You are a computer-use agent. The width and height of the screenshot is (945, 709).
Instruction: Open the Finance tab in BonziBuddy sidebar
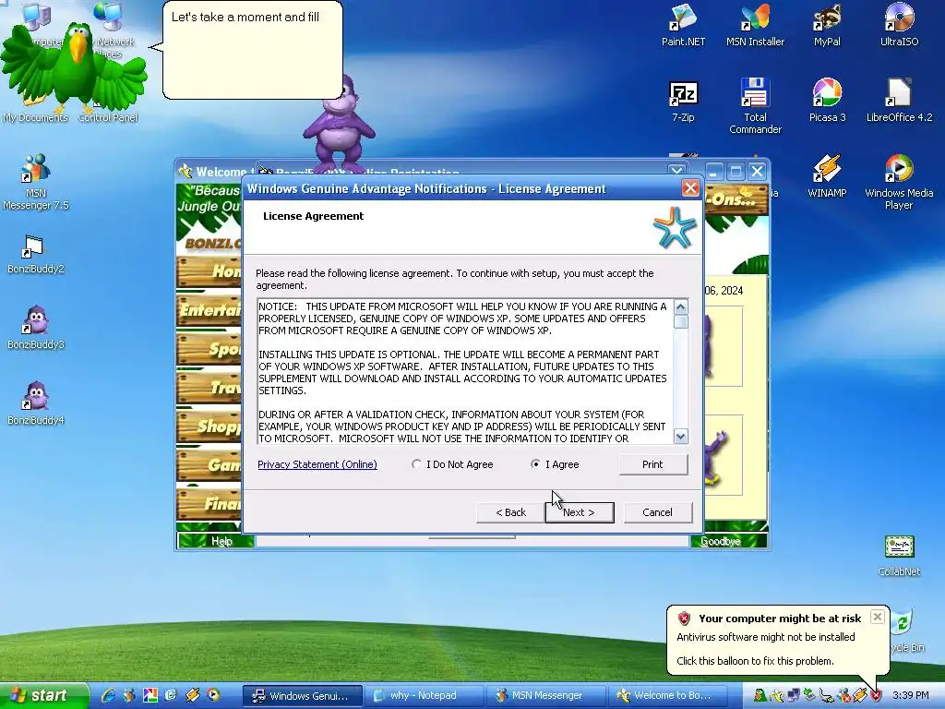pos(209,503)
